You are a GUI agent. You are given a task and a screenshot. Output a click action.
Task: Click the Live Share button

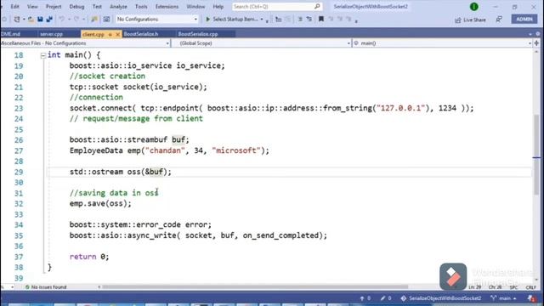pyautogui.click(x=470, y=20)
